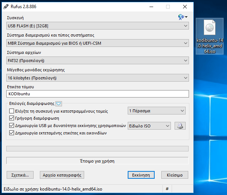Viewport: 227px width, 195px height.
Task: Open the 16 kilobytes cluster size dropdown
Action: (97, 78)
